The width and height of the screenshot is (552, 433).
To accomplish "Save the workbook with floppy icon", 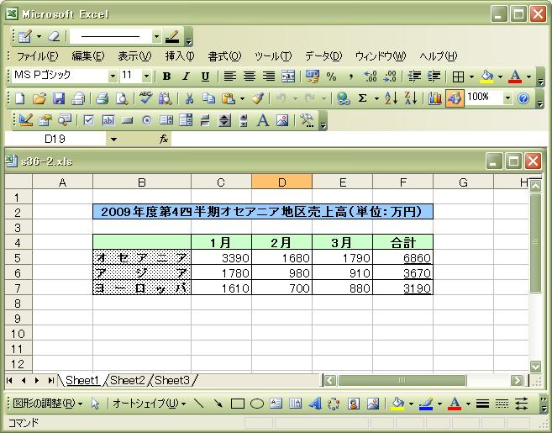I will pos(59,98).
